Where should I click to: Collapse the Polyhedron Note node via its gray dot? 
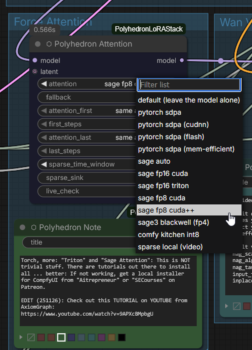click(x=22, y=227)
